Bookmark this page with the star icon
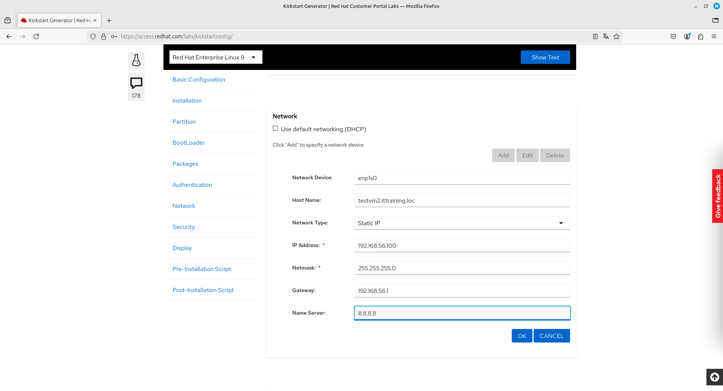This screenshot has height=391, width=723. 616,36
